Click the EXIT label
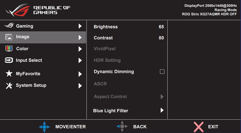The height and width of the screenshot is (133, 241). (x=213, y=127)
